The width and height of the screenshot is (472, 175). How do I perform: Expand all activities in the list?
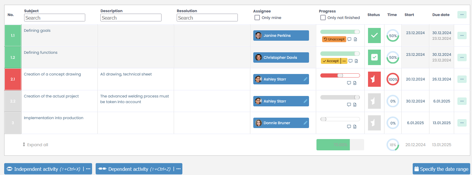coord(35,145)
